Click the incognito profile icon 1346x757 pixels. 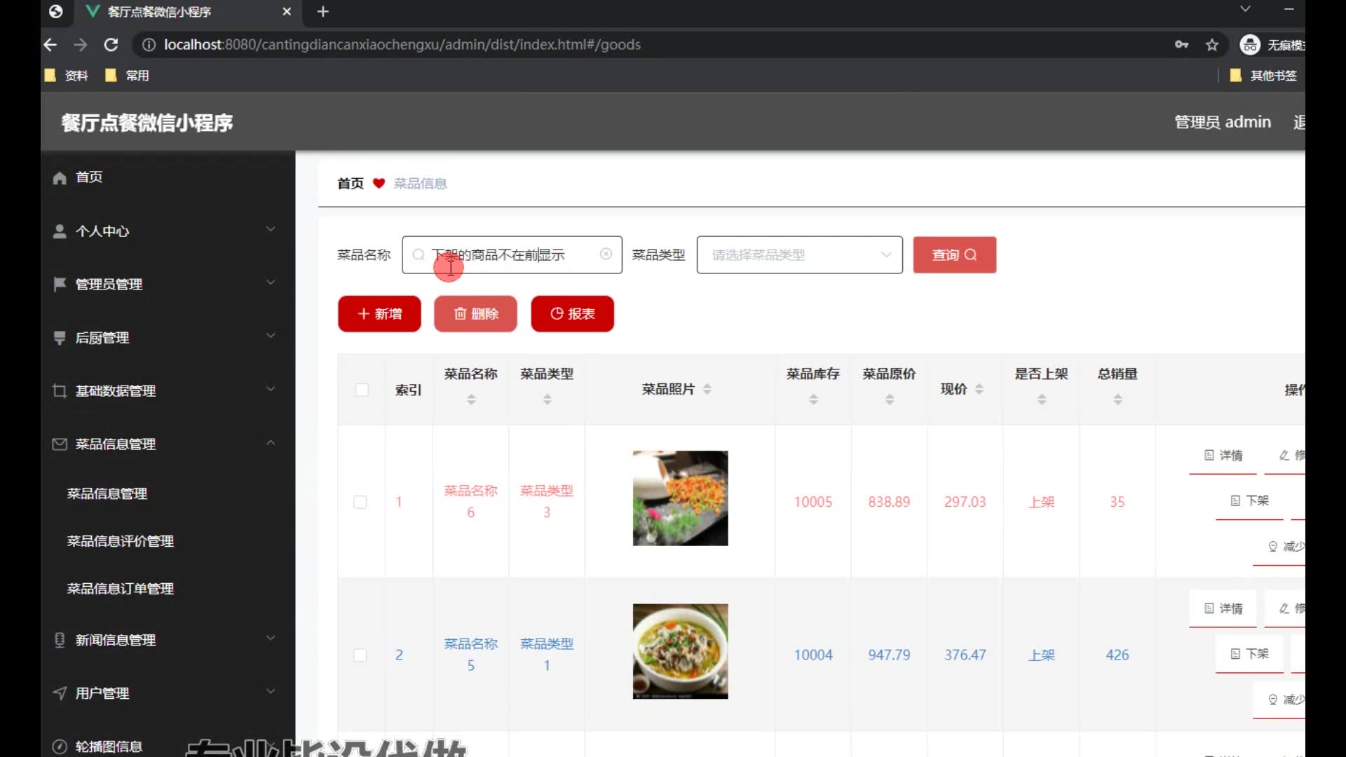[x=1250, y=45]
